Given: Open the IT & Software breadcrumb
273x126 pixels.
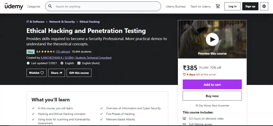Looking at the screenshot, I should point(35,22).
